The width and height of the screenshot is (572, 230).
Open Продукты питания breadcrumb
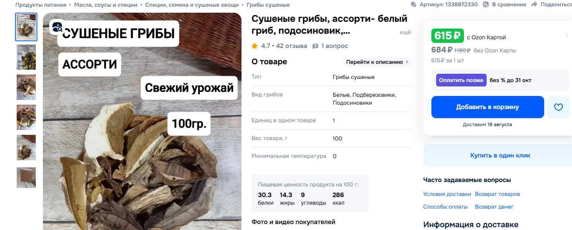[x=41, y=5]
